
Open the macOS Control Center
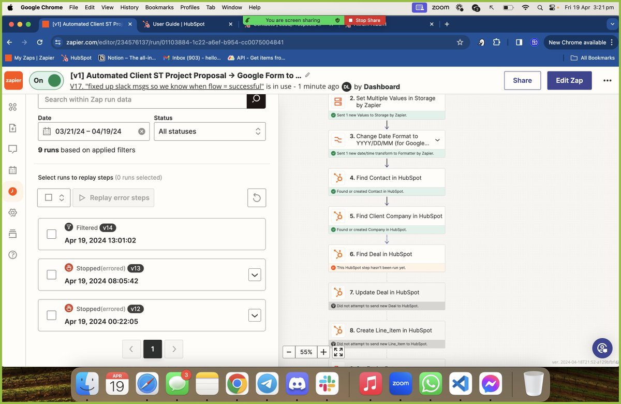pyautogui.click(x=552, y=7)
